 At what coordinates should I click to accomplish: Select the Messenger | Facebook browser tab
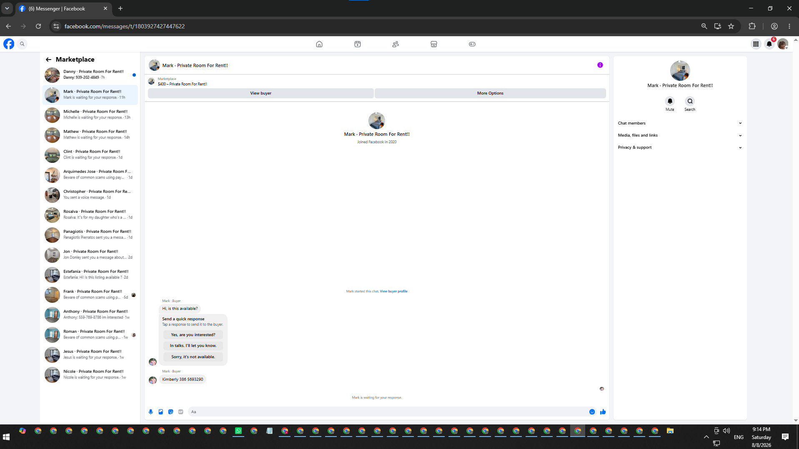tap(63, 8)
